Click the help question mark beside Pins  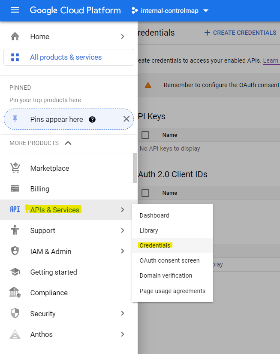click(x=92, y=120)
